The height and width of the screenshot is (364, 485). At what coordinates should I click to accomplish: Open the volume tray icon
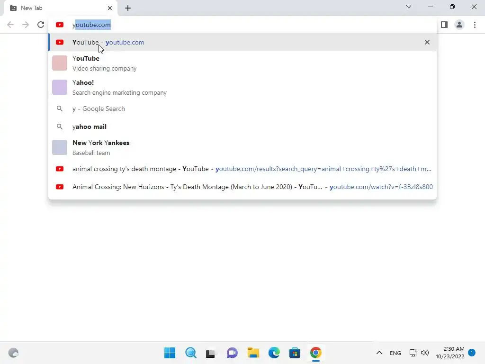point(425,353)
